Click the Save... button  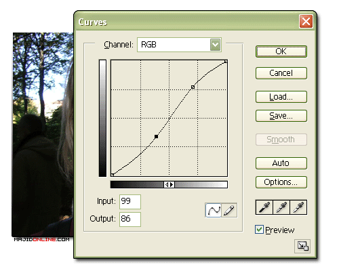281,116
